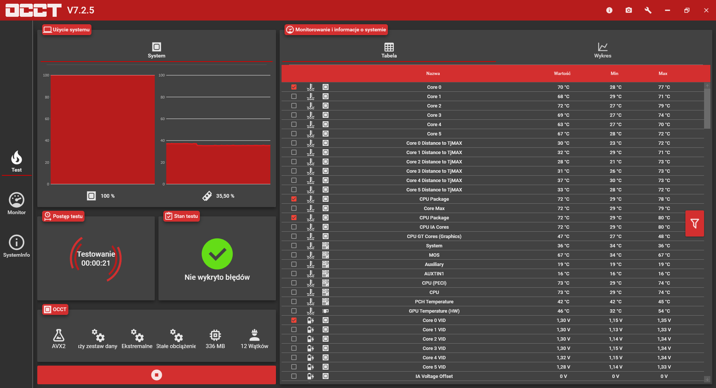
Task: Click the '48 °C' max value
Action: 664,236
